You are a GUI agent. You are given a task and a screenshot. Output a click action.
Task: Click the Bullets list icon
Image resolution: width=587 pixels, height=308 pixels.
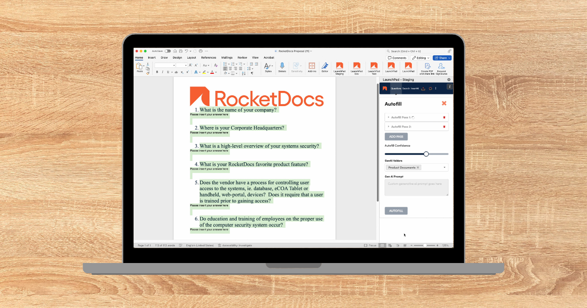click(x=225, y=64)
